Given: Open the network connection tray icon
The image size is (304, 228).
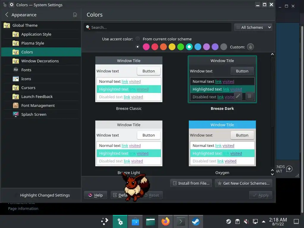Looking at the screenshot, I should 255,221.
